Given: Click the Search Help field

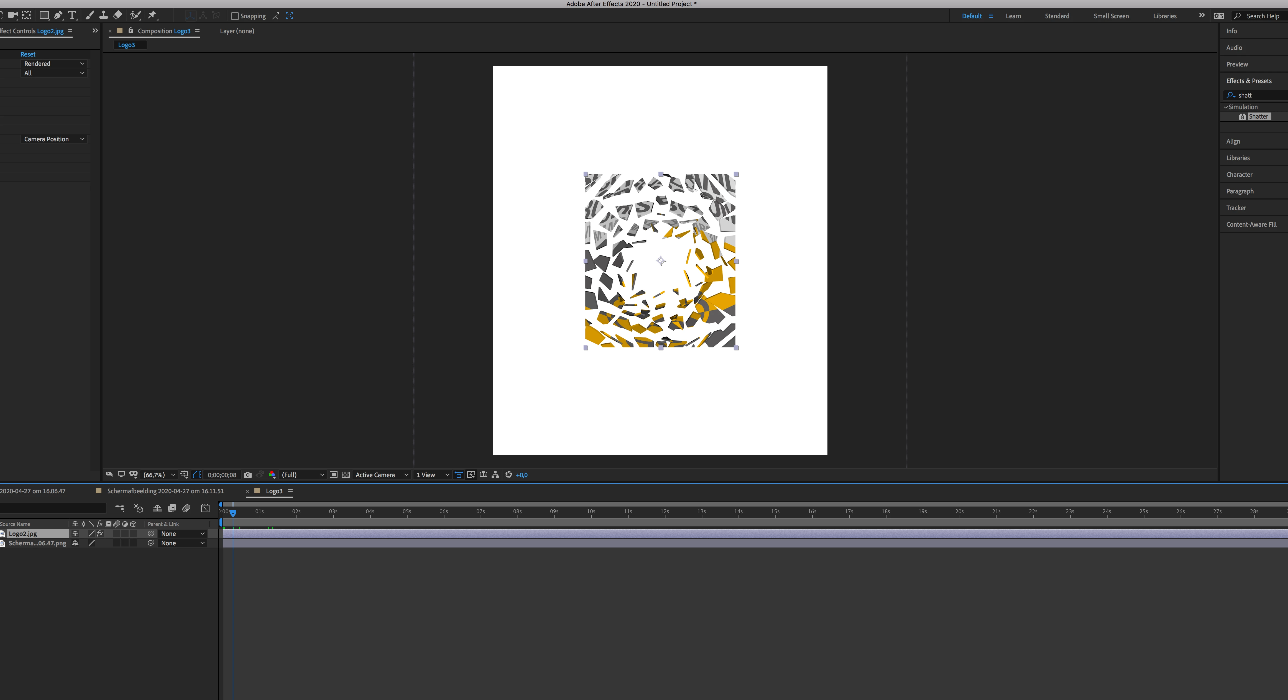Looking at the screenshot, I should 1262,16.
